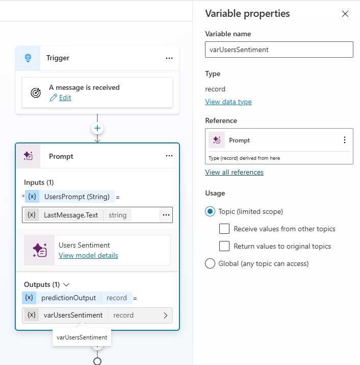The height and width of the screenshot is (365, 360).
Task: Click the Trigger node lightbulb icon
Action: click(28, 58)
